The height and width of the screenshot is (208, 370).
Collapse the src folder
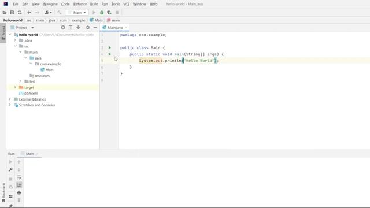coord(15,46)
